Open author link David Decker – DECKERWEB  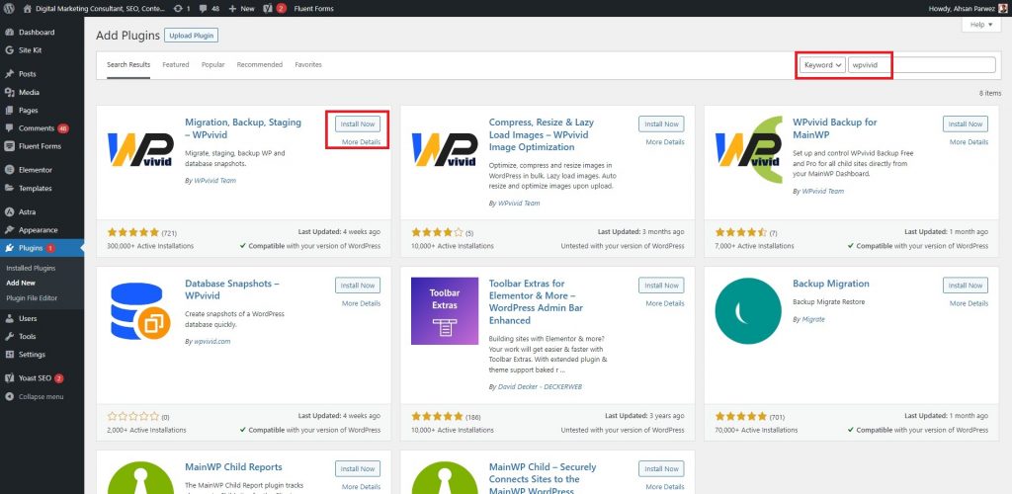pyautogui.click(x=540, y=387)
